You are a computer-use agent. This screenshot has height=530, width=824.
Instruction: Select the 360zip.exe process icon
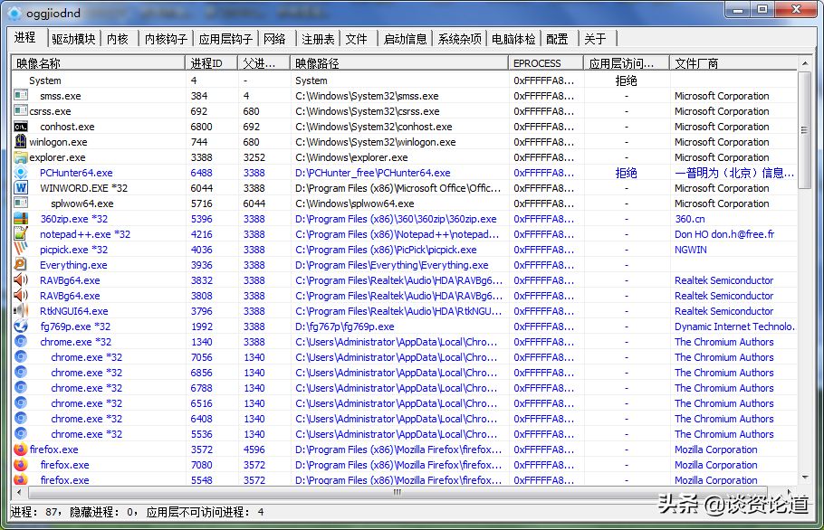[21, 219]
